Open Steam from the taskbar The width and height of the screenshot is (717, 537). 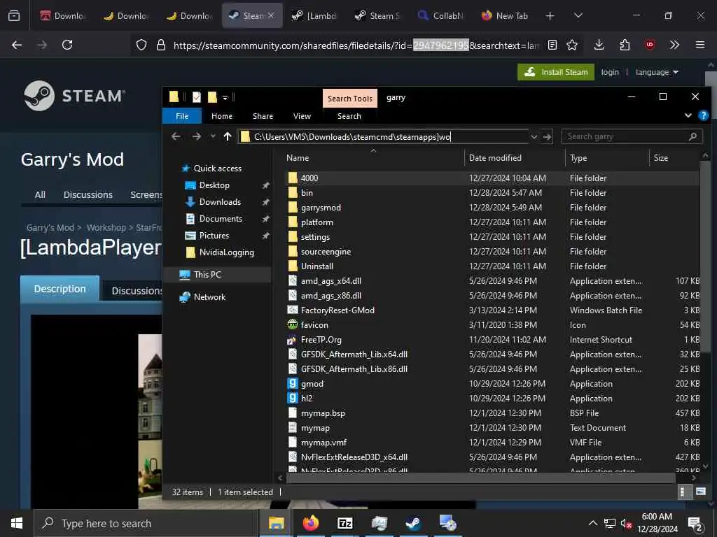click(x=413, y=523)
